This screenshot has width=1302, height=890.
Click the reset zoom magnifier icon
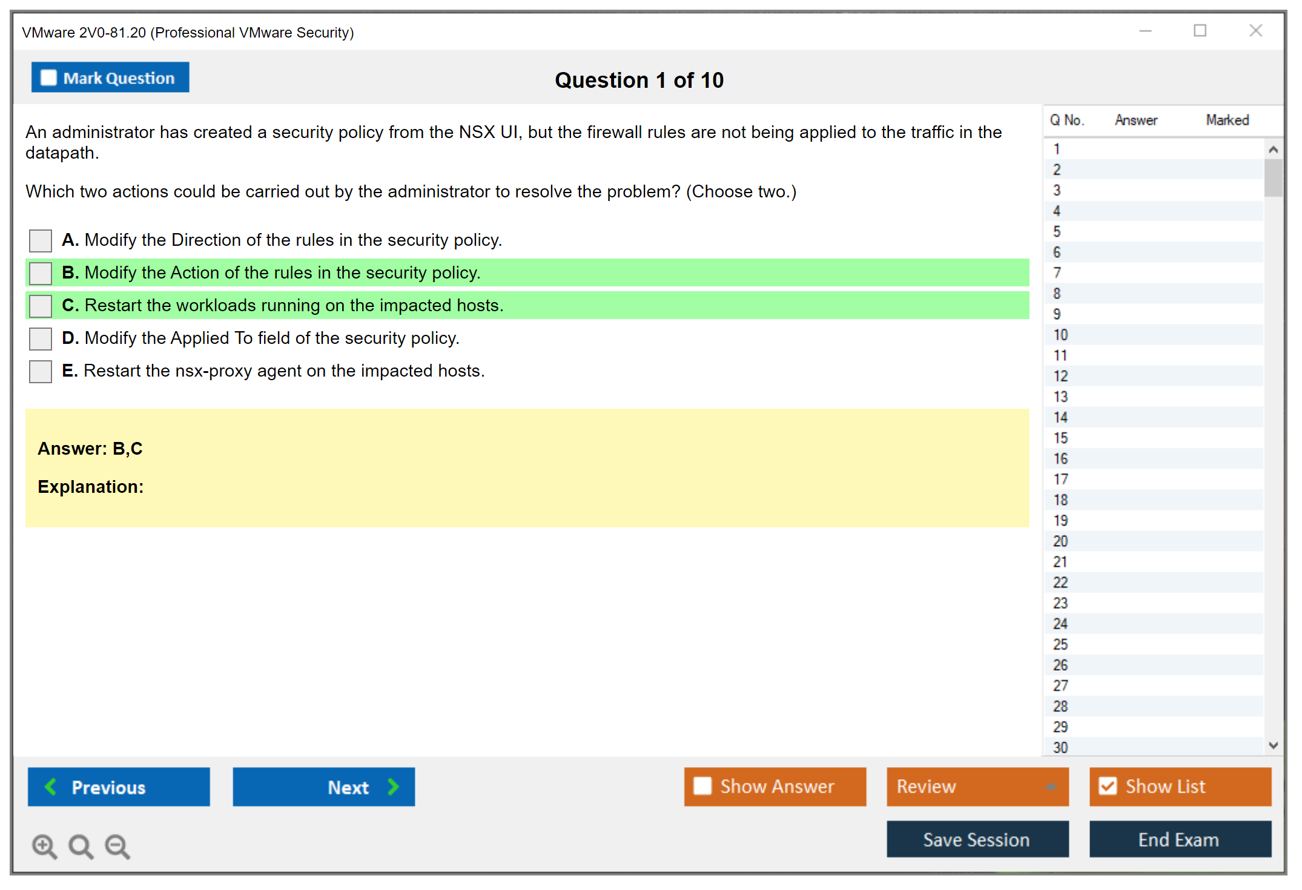pos(81,846)
